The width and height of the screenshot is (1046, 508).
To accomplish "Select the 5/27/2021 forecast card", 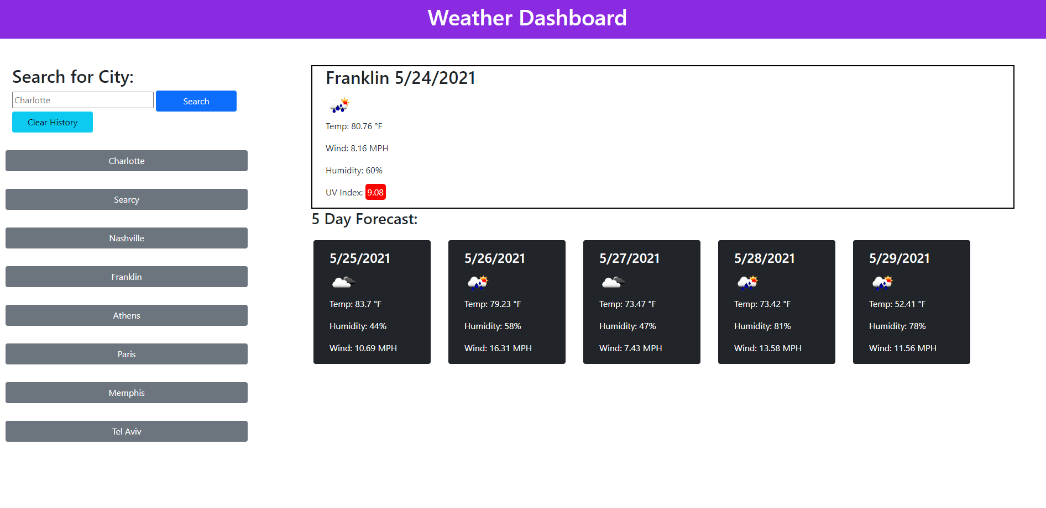I will (x=641, y=302).
